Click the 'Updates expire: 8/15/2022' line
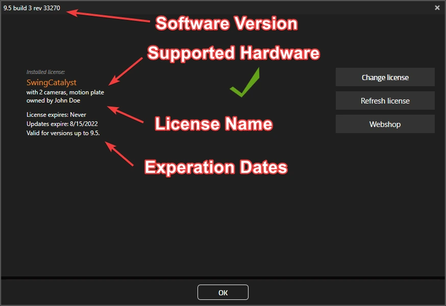 pos(62,124)
